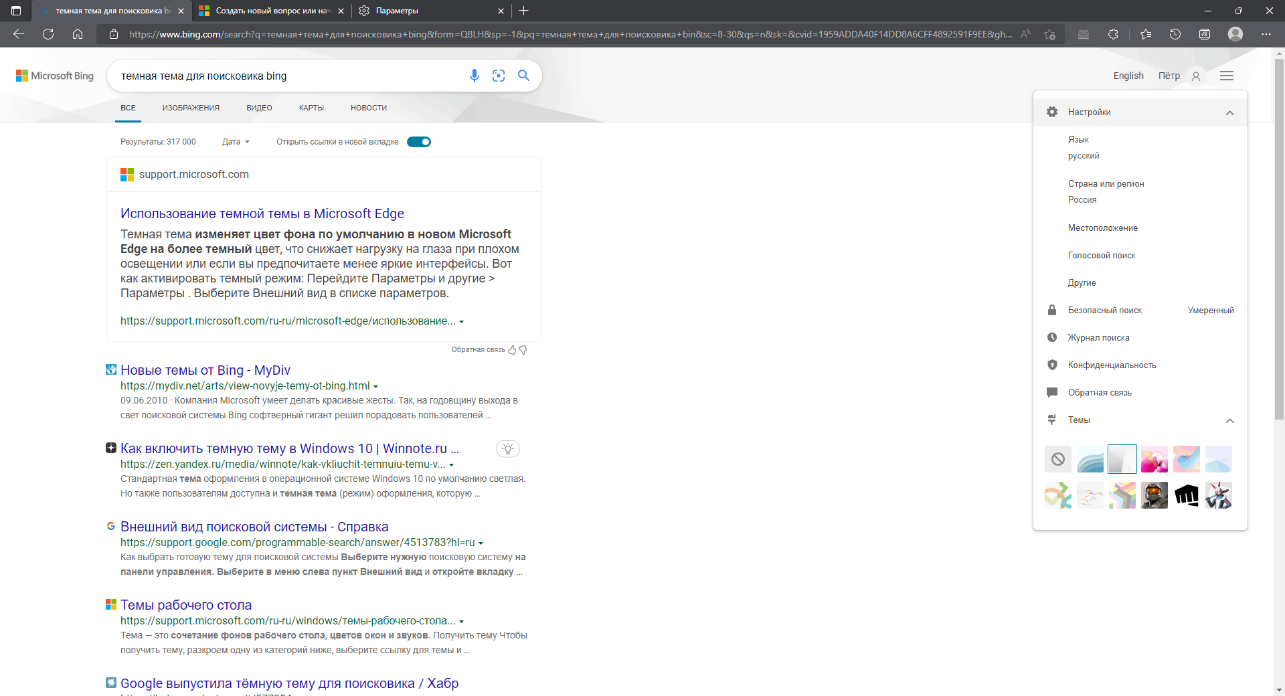Open Язык setting
The width and height of the screenshot is (1285, 696).
1140,147
